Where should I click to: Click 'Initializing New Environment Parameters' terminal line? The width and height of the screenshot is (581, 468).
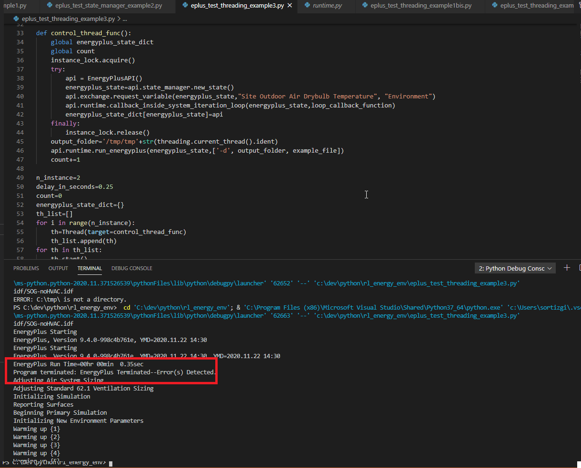click(x=79, y=421)
